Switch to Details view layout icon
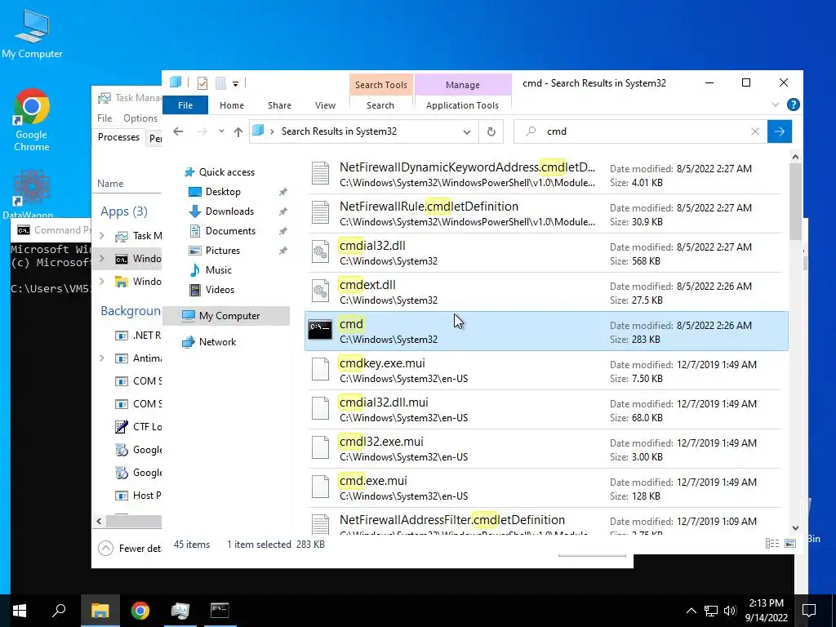 coord(772,543)
